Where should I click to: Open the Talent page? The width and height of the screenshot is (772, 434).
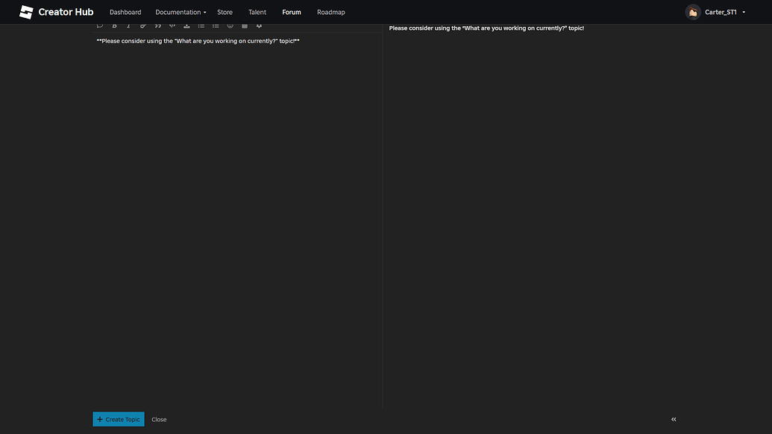(x=257, y=11)
